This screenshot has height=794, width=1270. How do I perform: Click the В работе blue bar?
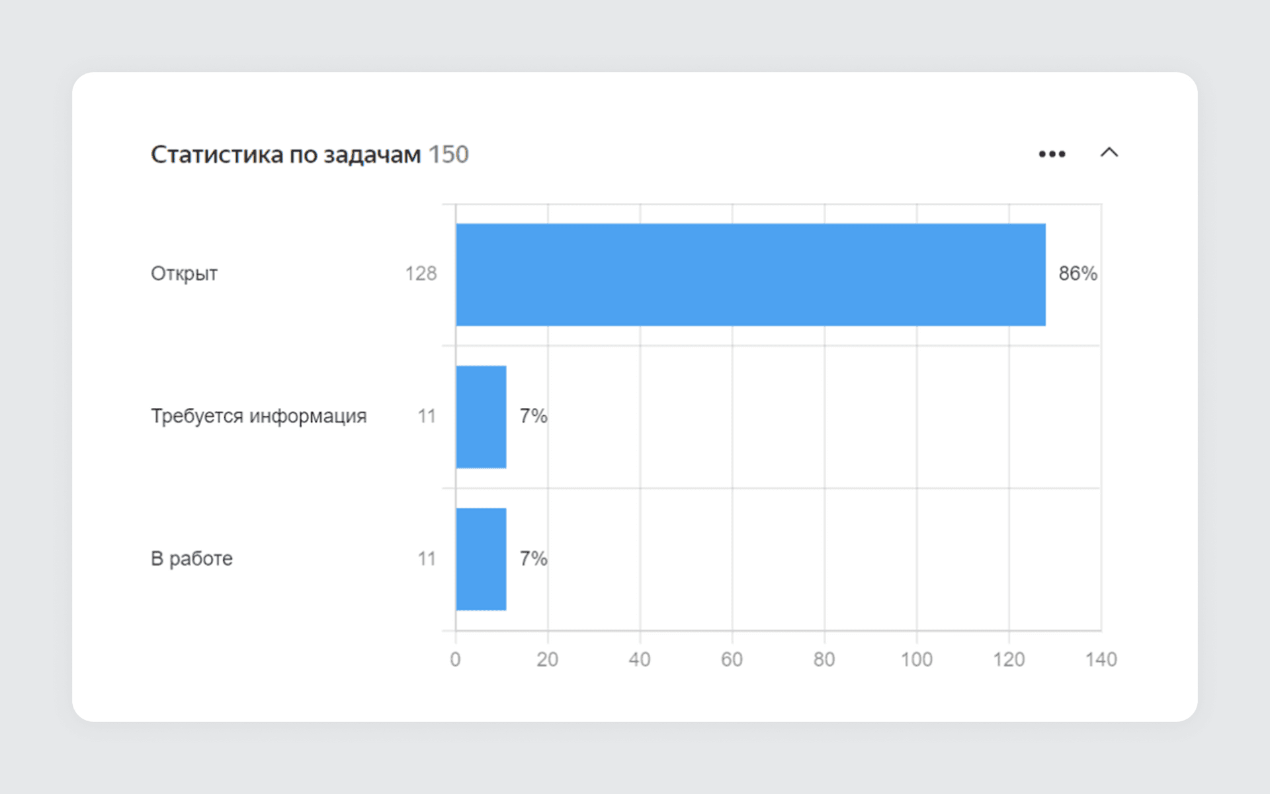coord(481,559)
